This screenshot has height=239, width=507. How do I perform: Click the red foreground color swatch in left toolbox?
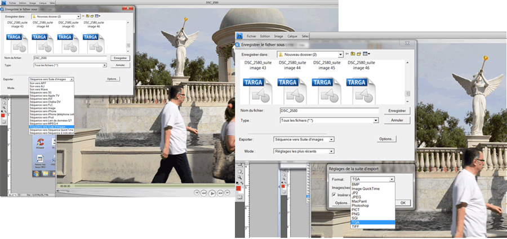(x=3, y=116)
